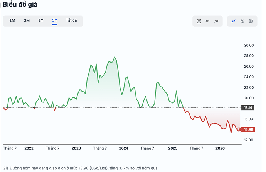Click the 2024 label on time axis
The width and height of the screenshot is (266, 172).
pyautogui.click(x=123, y=148)
